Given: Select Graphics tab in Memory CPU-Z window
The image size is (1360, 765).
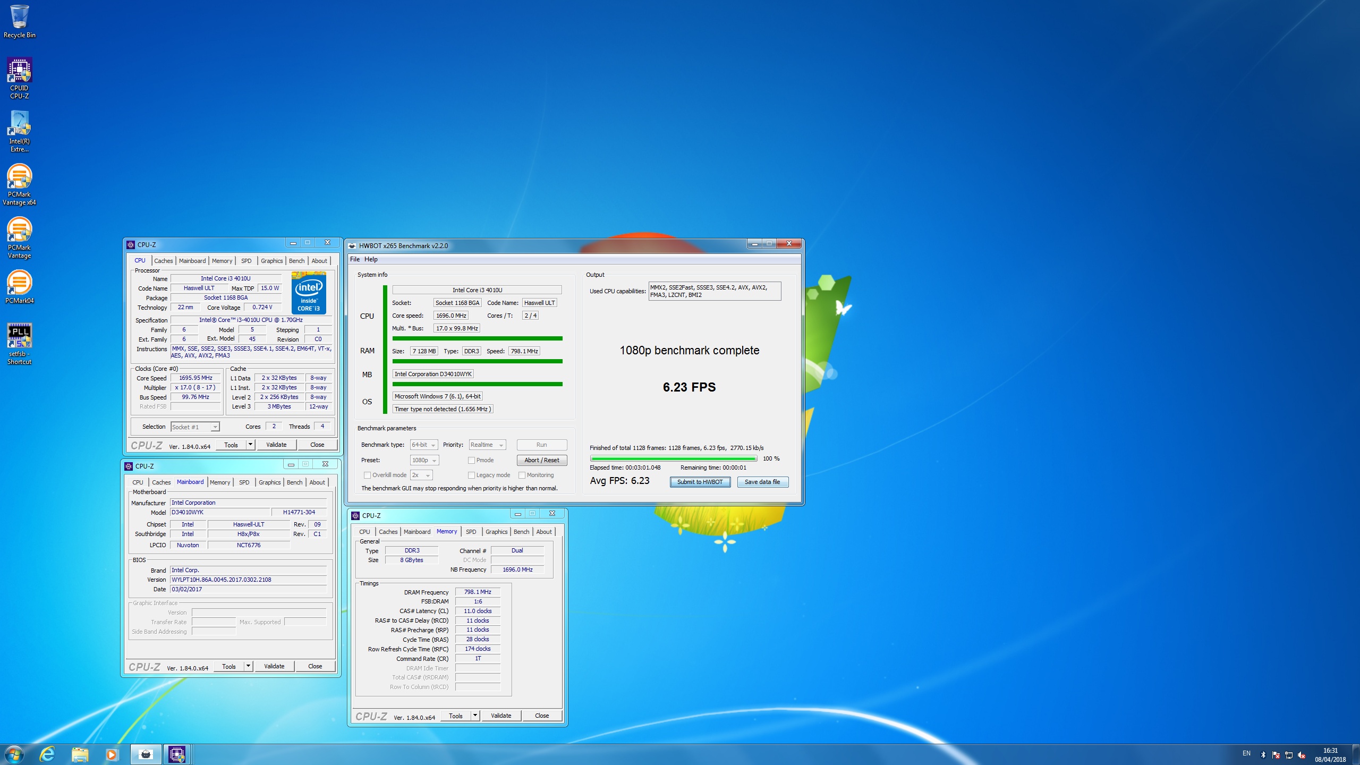Looking at the screenshot, I should [x=497, y=532].
